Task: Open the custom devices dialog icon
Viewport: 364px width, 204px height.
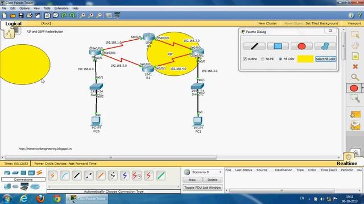Action: point(117,15)
